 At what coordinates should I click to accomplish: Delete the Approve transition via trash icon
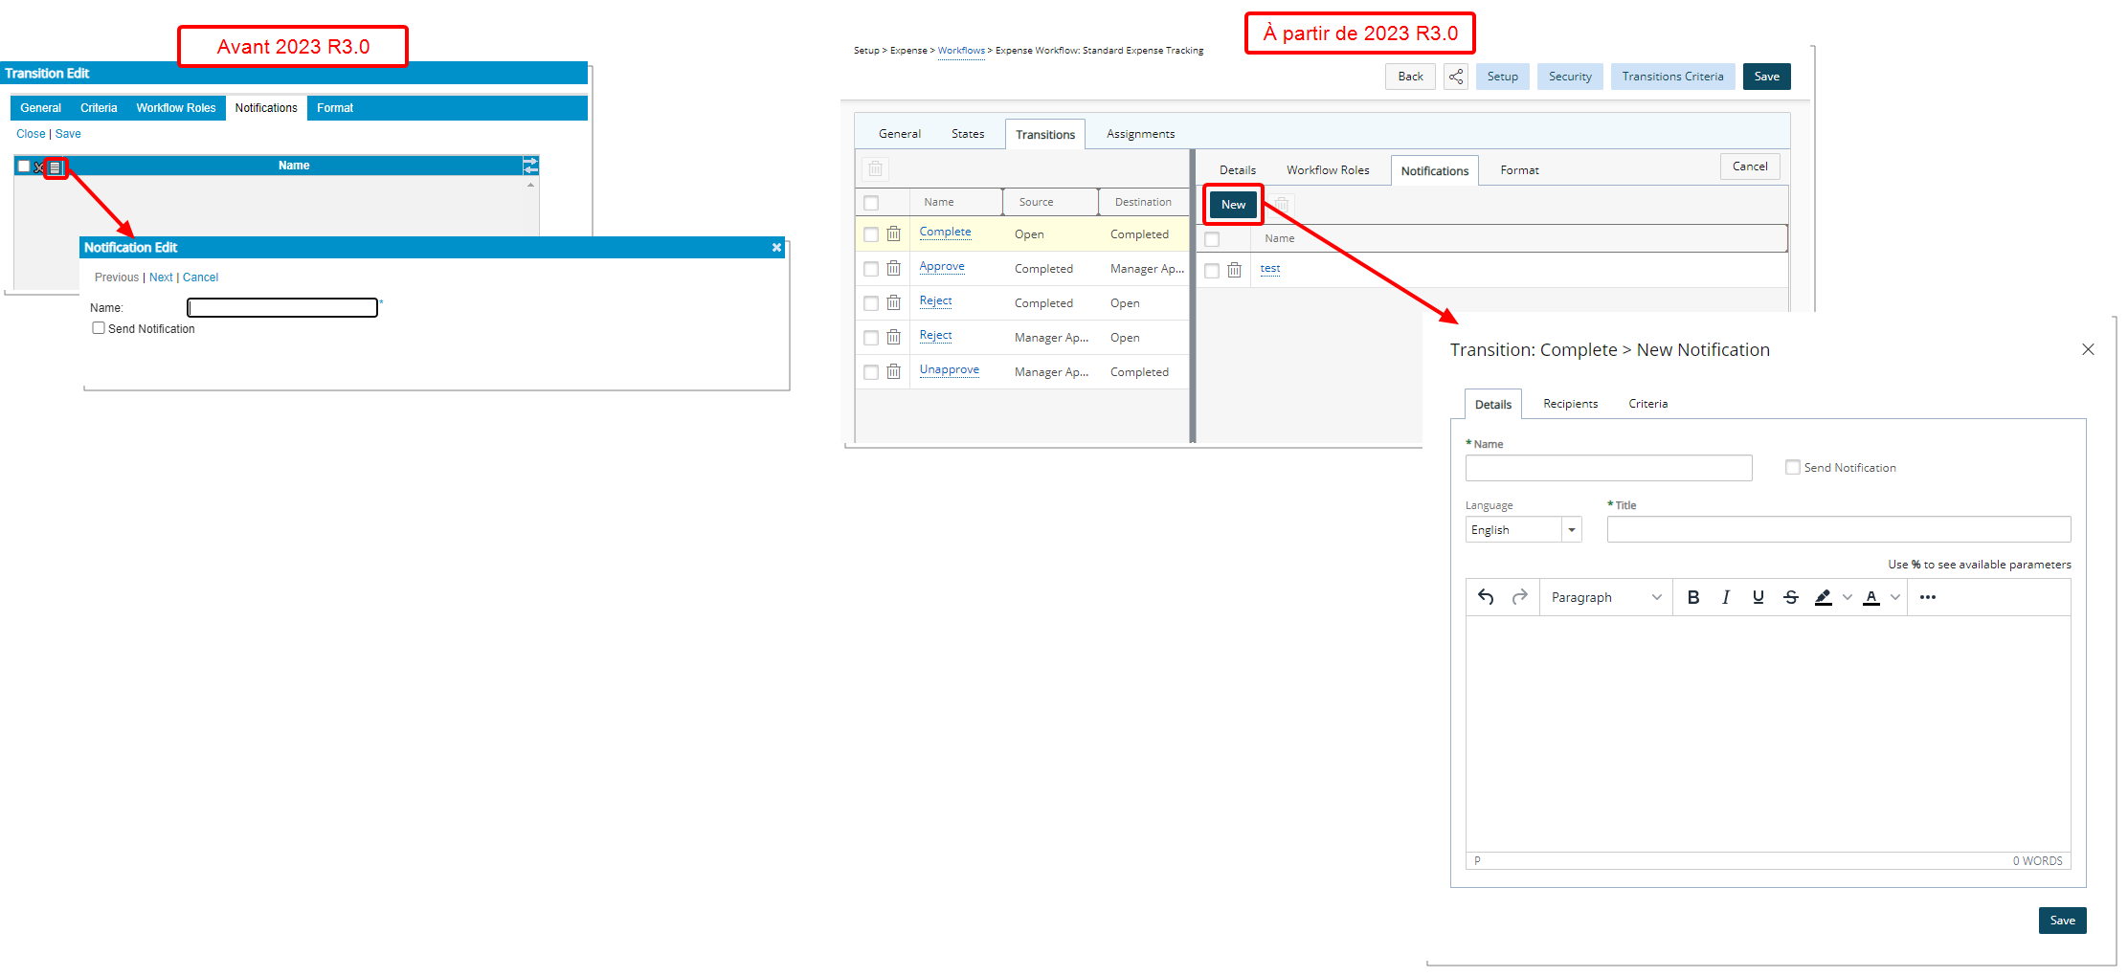893,268
